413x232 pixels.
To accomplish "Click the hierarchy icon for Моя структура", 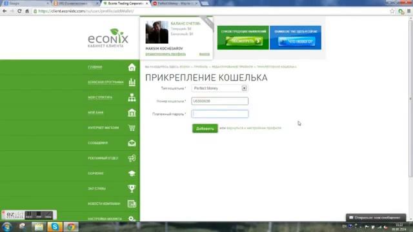I will click(132, 97).
